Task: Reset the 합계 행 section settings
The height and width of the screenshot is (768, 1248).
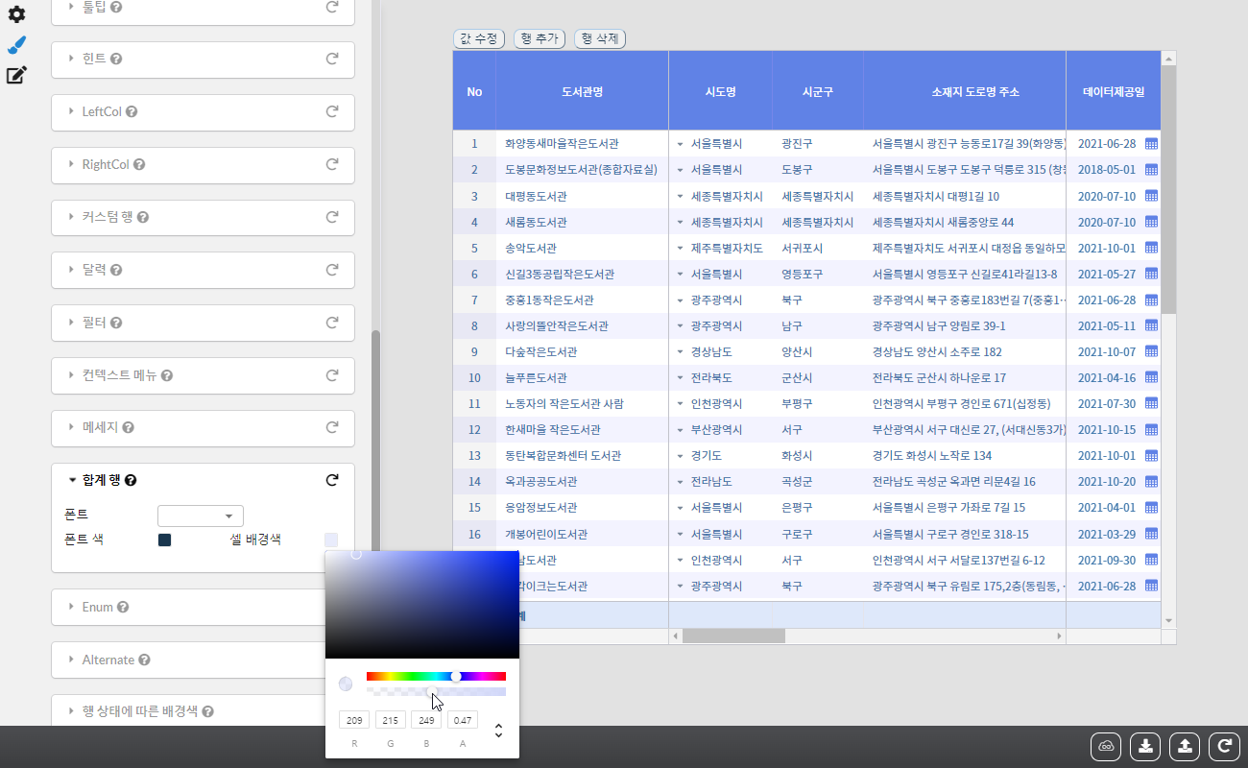Action: click(x=332, y=480)
